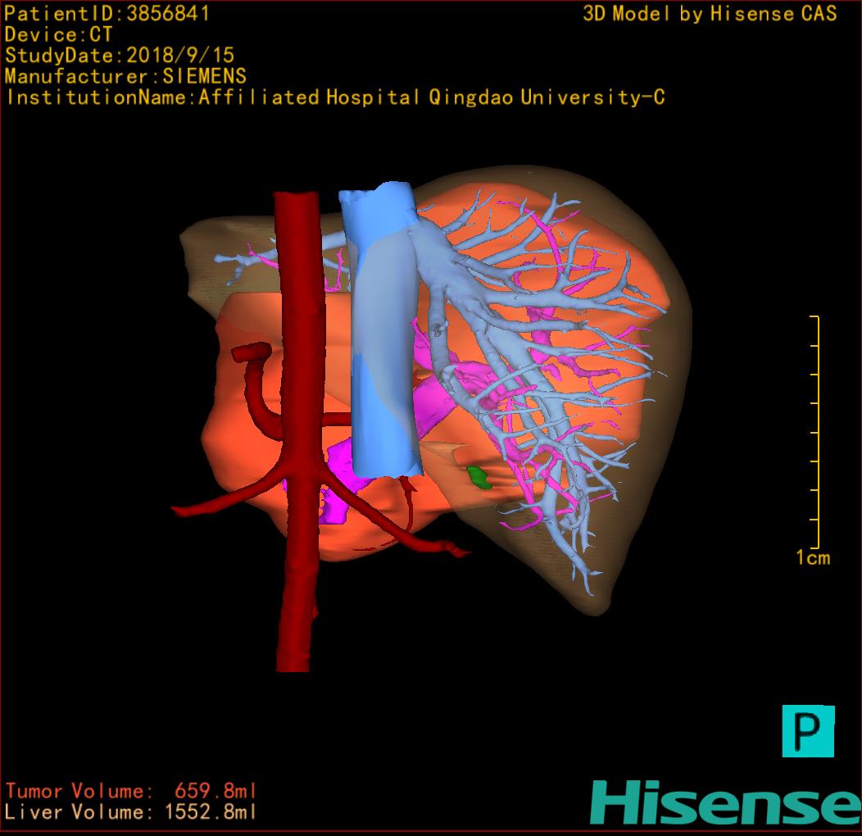Click the cyan P orientation marker

pos(808,731)
